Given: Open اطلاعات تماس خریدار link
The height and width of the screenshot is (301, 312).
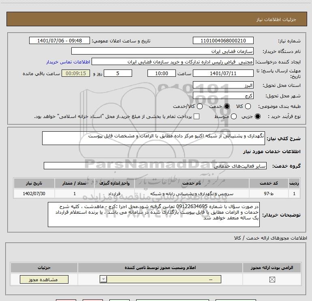Looking at the screenshot, I should click(x=68, y=62).
